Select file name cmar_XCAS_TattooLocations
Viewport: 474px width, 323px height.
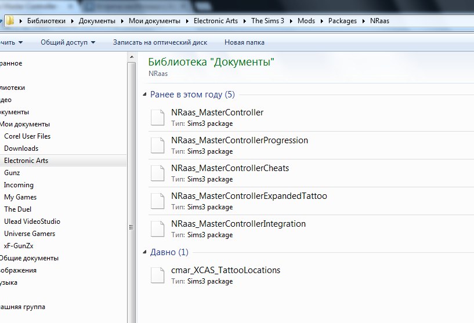point(226,270)
